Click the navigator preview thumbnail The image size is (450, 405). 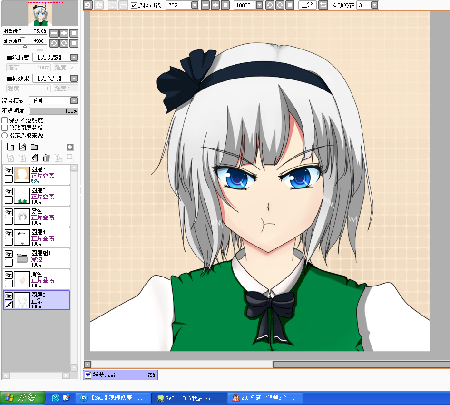[40, 14]
